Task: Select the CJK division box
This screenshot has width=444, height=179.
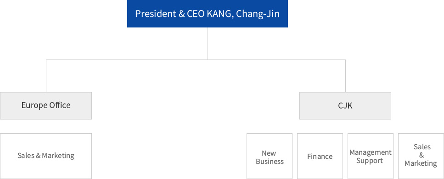Action: [x=345, y=106]
